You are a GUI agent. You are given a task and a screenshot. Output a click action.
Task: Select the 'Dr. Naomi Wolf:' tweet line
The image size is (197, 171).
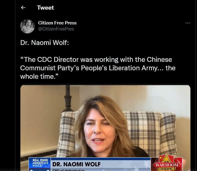point(45,43)
